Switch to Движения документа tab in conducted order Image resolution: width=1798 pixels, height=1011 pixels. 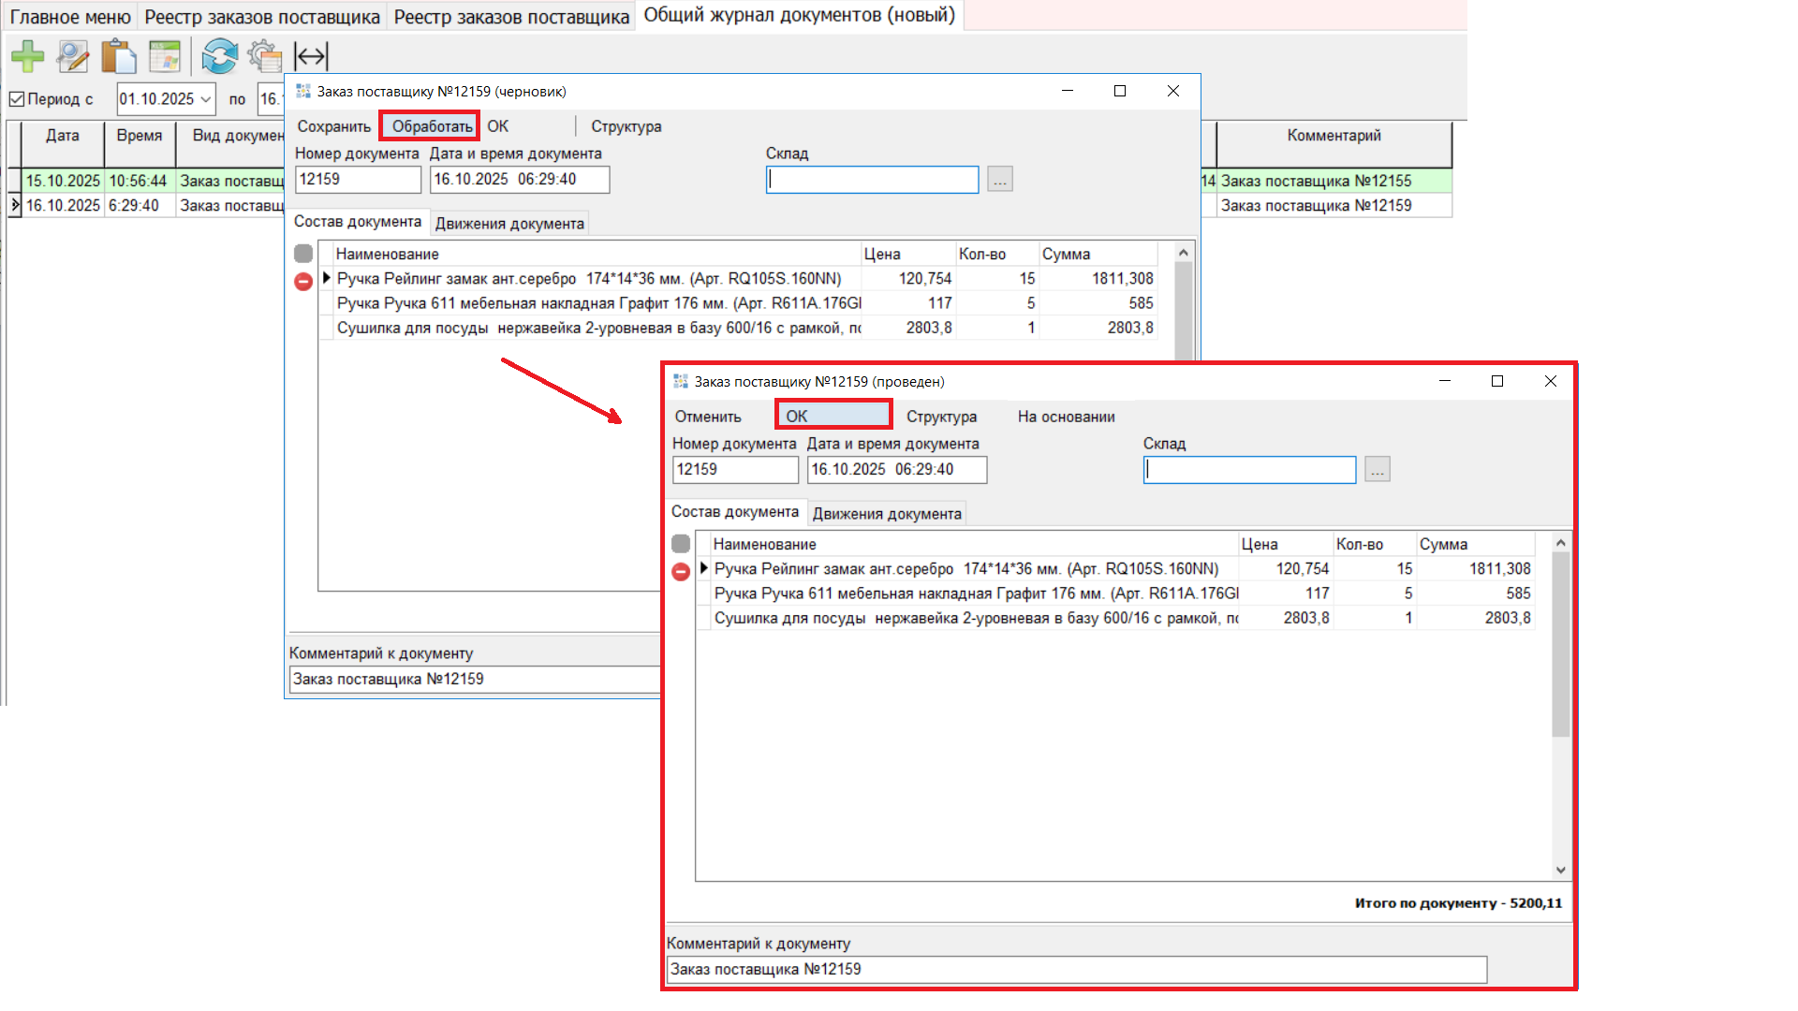(x=886, y=514)
